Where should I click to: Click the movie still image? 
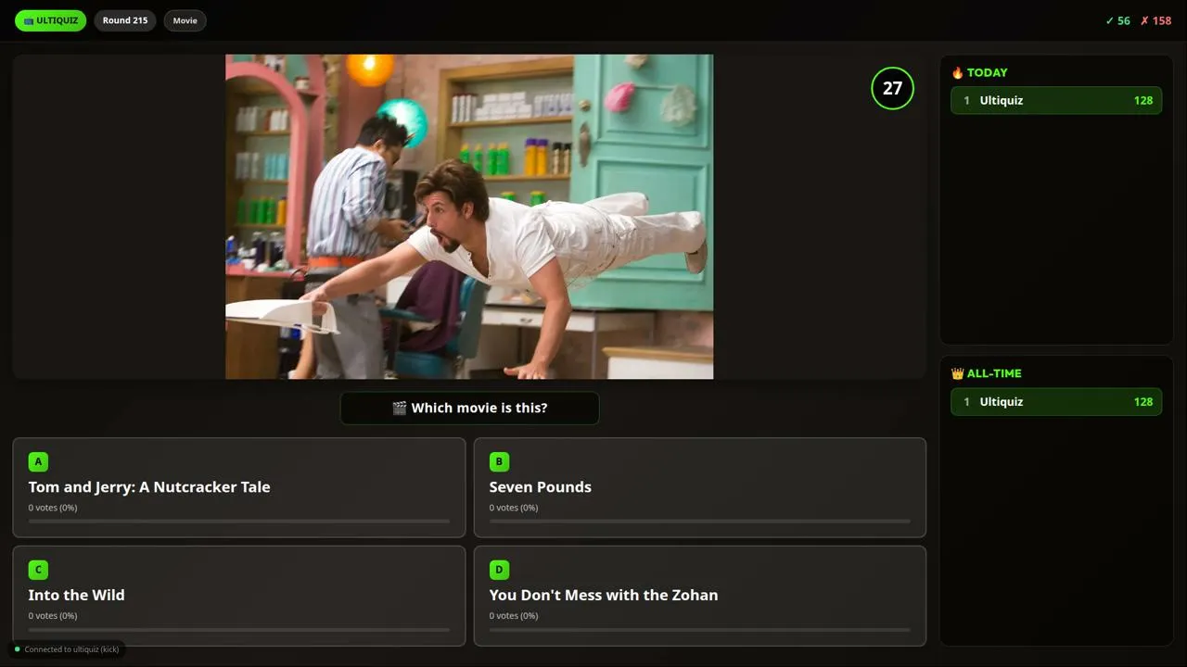tap(469, 217)
